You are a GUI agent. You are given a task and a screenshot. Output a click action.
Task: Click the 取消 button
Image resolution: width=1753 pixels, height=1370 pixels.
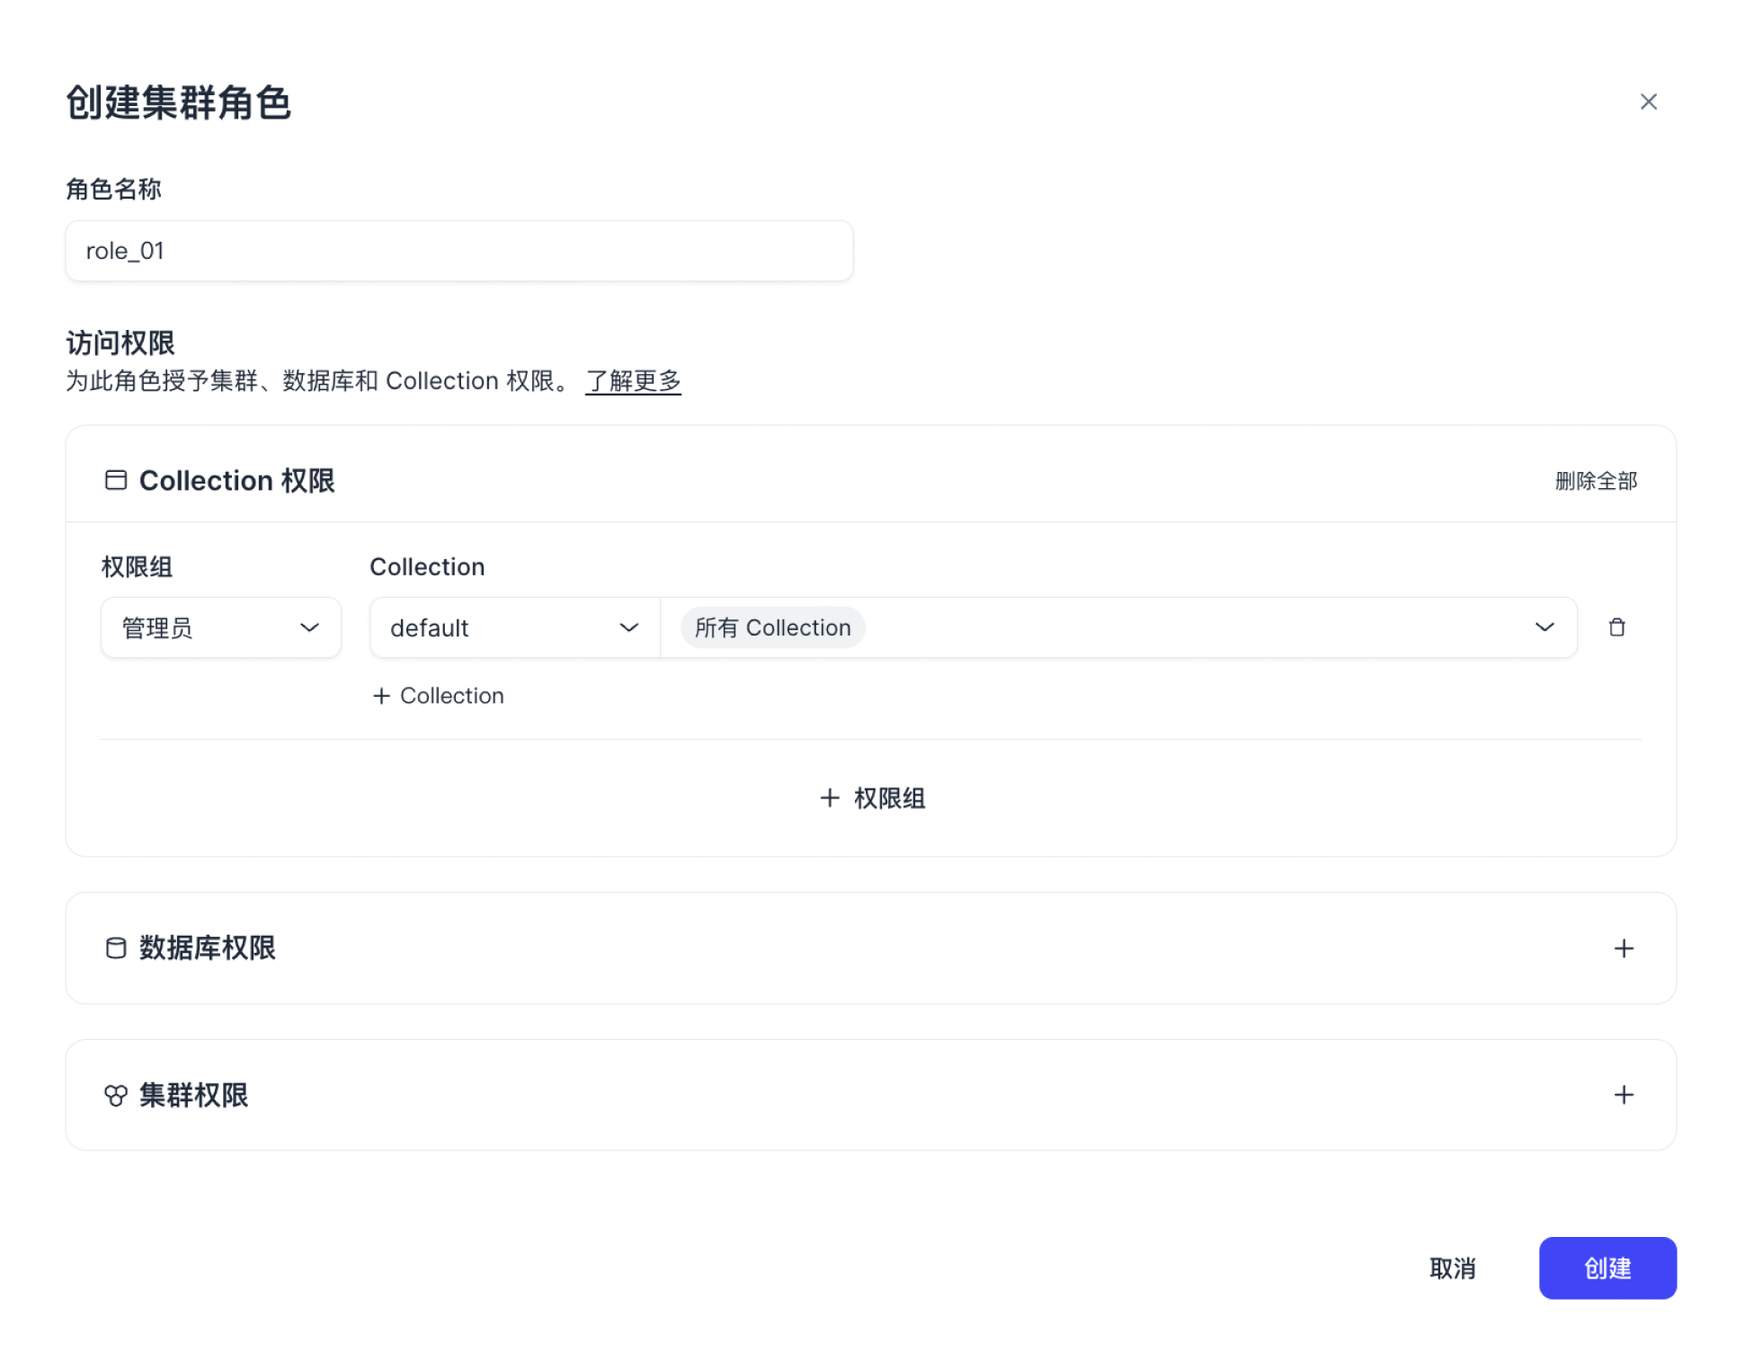pyautogui.click(x=1453, y=1268)
